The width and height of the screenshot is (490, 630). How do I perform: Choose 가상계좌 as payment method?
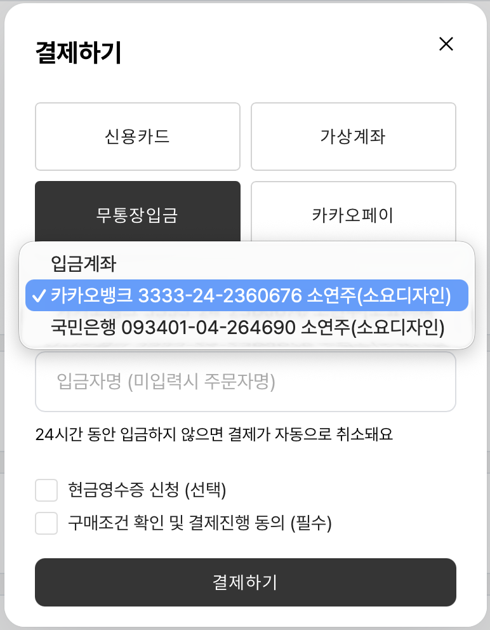pos(353,136)
